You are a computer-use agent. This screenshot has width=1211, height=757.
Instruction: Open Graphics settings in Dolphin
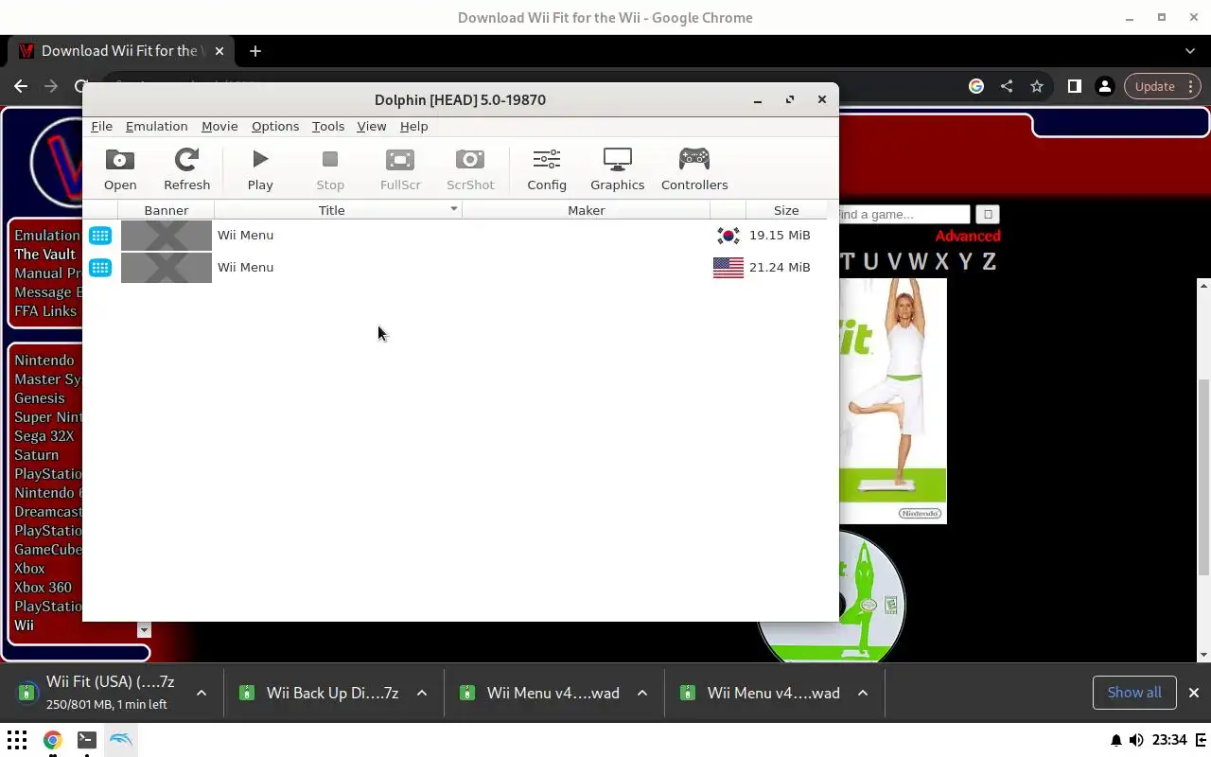617,169
